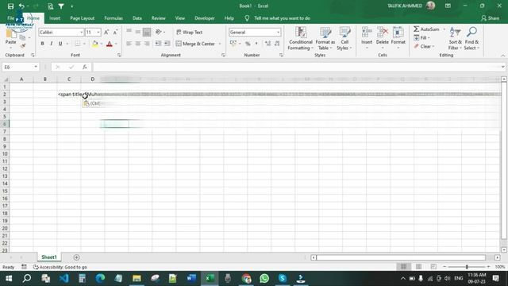Switch to the Developer tab
The height and width of the screenshot is (286, 508).
(x=205, y=18)
